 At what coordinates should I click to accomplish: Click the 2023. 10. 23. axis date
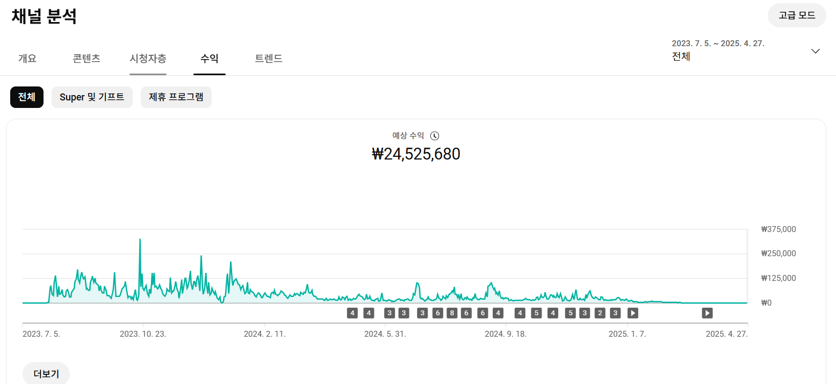(x=143, y=334)
